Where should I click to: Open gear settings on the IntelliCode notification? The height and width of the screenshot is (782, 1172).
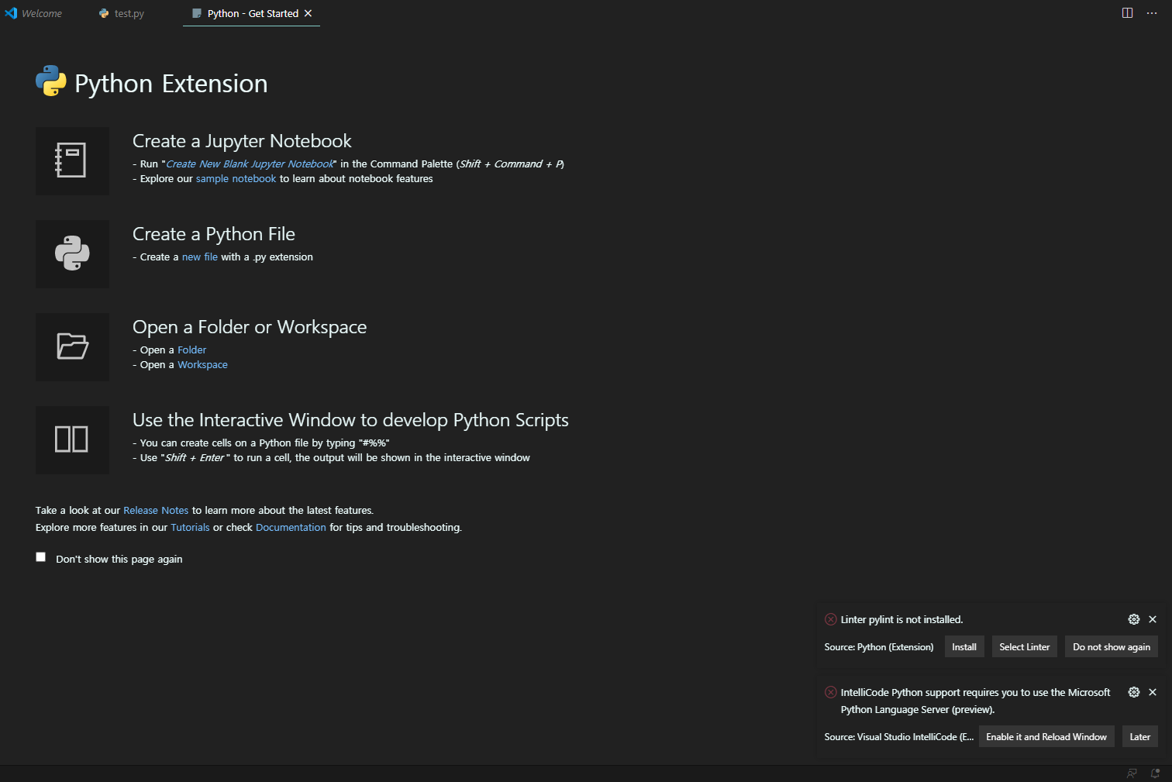[x=1134, y=692]
